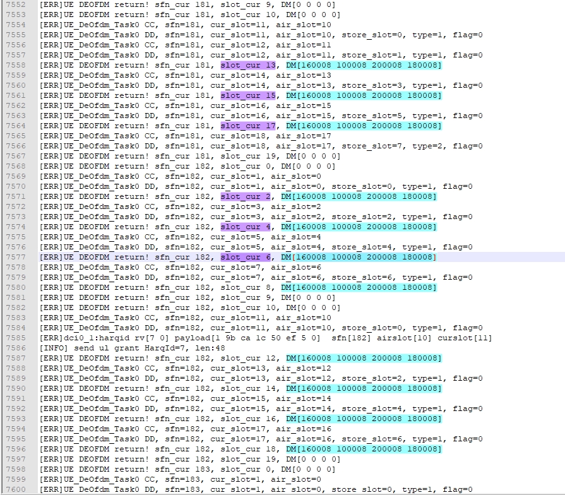The image size is (565, 495).
Task: Click the highlighted "slot_cur 15" text
Action: point(248,95)
